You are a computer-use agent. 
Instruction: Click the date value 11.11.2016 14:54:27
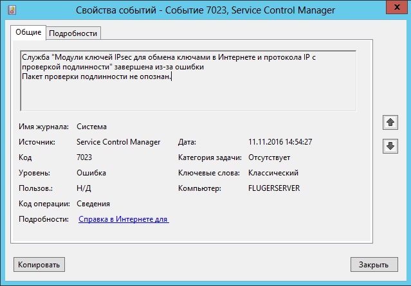(280, 142)
